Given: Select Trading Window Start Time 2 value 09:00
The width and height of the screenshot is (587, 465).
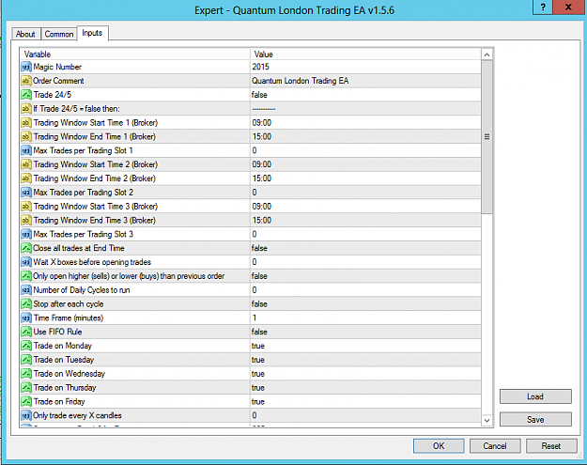Looking at the screenshot, I should coord(262,164).
